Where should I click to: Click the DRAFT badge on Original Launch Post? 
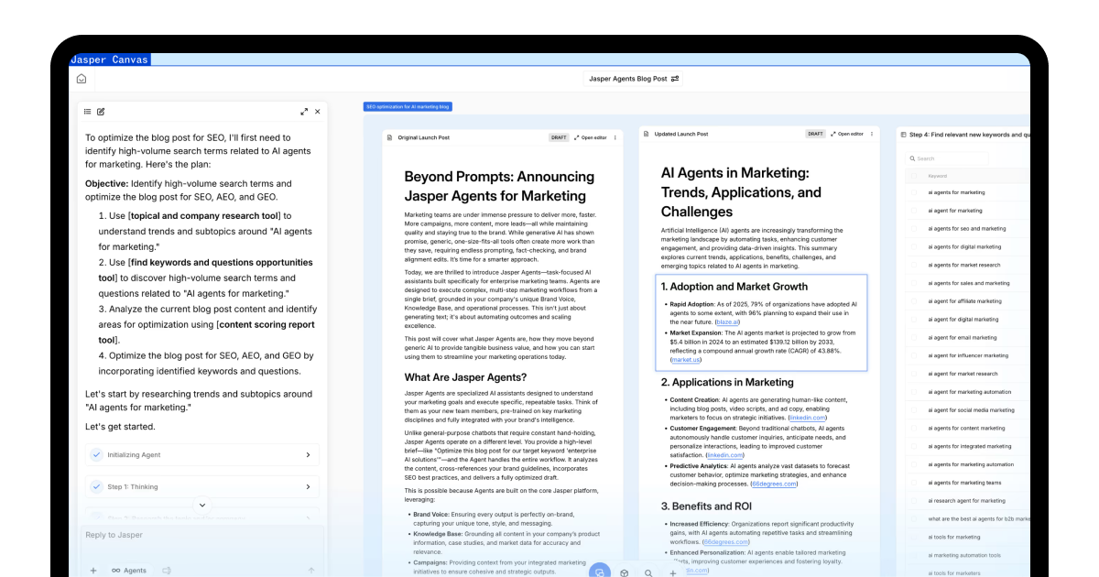pos(559,137)
